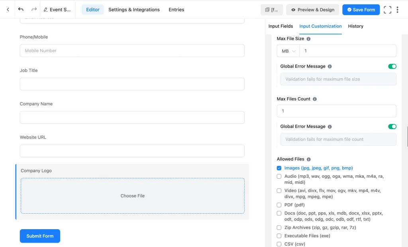The height and width of the screenshot is (247, 408).
Task: Click the right panel scrollbar
Action: pyautogui.click(x=407, y=137)
